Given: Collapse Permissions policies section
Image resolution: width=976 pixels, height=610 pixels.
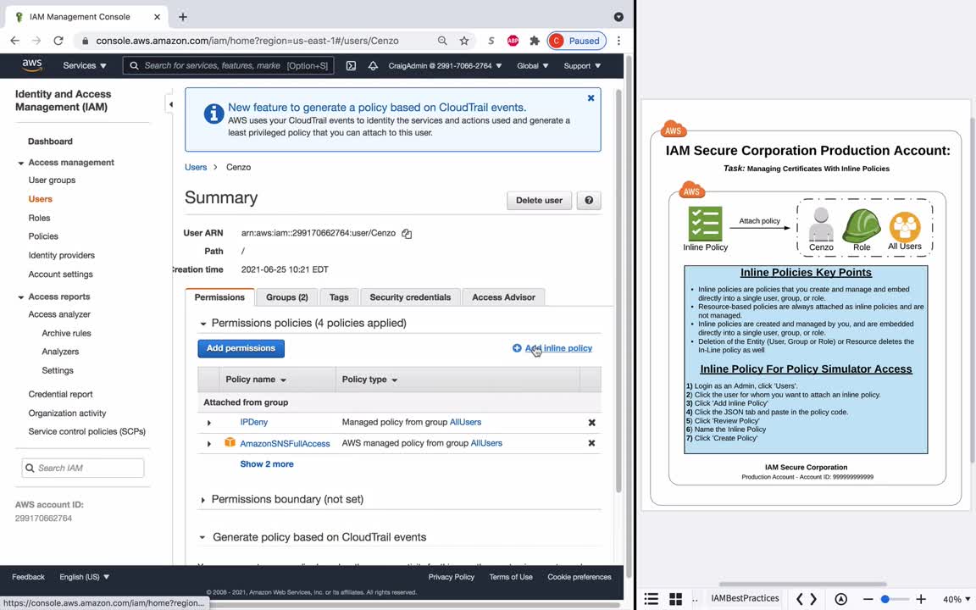Looking at the screenshot, I should click(203, 324).
